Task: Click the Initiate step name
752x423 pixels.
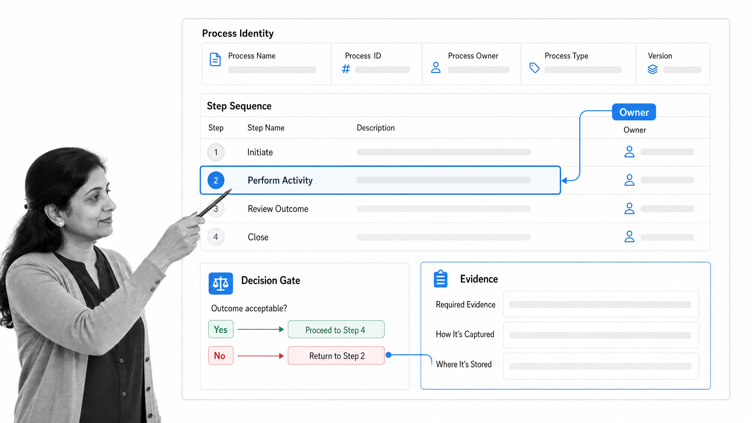Action: point(260,152)
